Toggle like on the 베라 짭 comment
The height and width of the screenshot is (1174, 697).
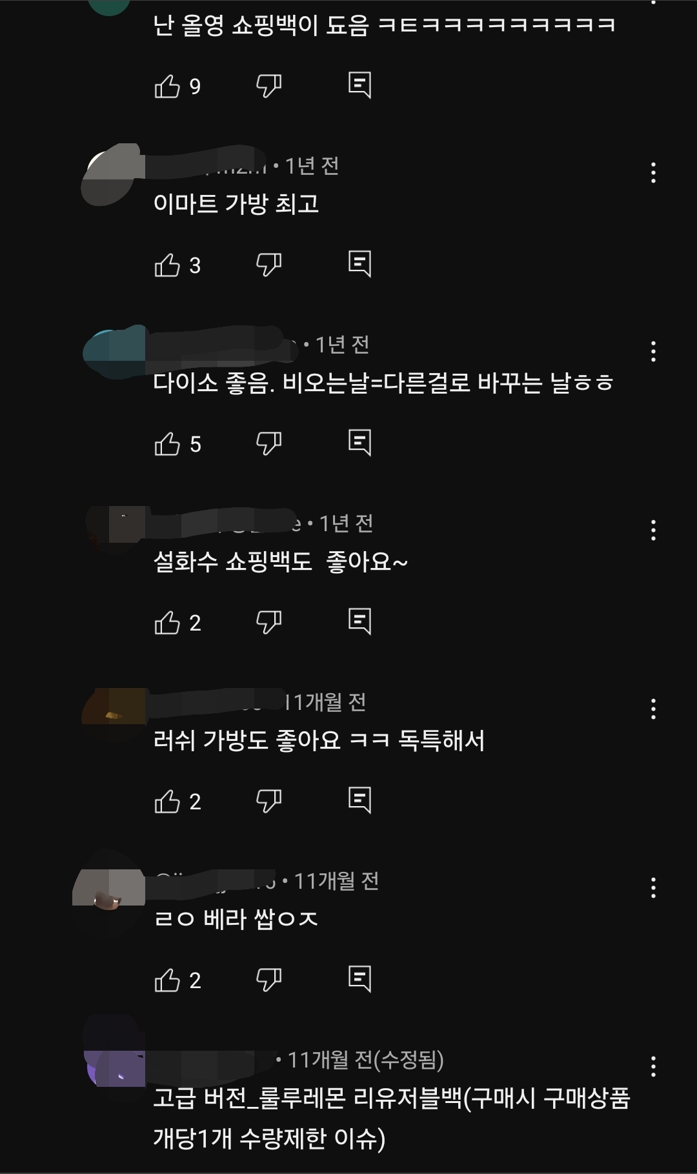(167, 980)
